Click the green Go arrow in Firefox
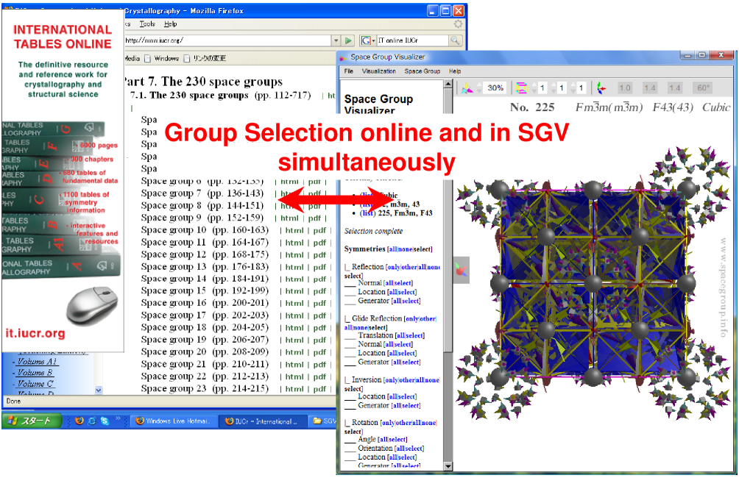 (x=349, y=40)
